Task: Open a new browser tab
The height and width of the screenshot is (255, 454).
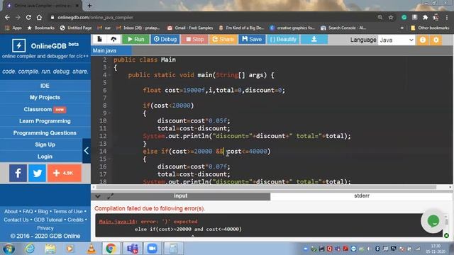Action: point(89,6)
